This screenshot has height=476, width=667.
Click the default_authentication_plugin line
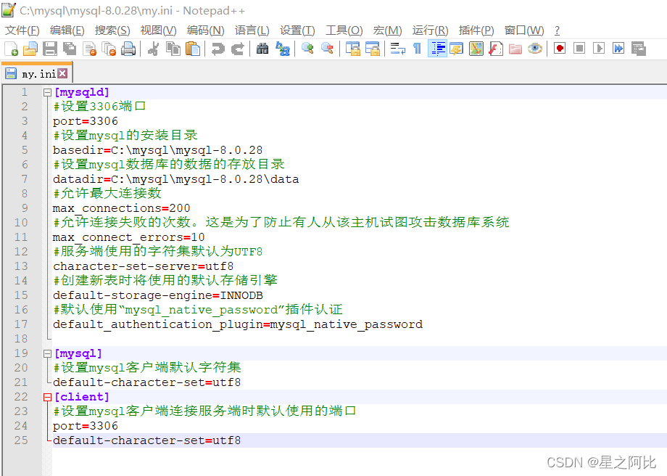tap(238, 324)
